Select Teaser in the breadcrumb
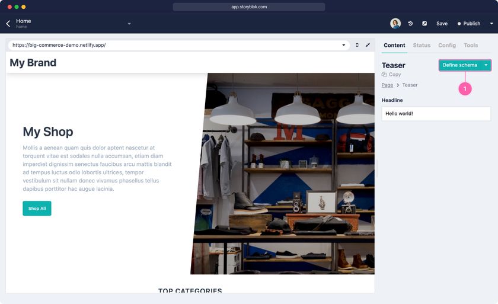498x304 pixels. (410, 85)
